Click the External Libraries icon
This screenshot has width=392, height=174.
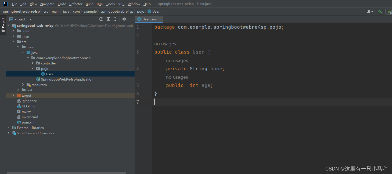[14, 128]
